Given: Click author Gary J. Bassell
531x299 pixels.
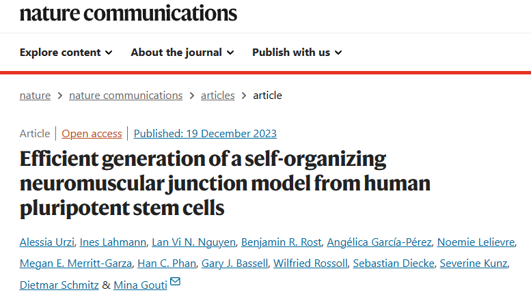Looking at the screenshot, I should point(232,264).
